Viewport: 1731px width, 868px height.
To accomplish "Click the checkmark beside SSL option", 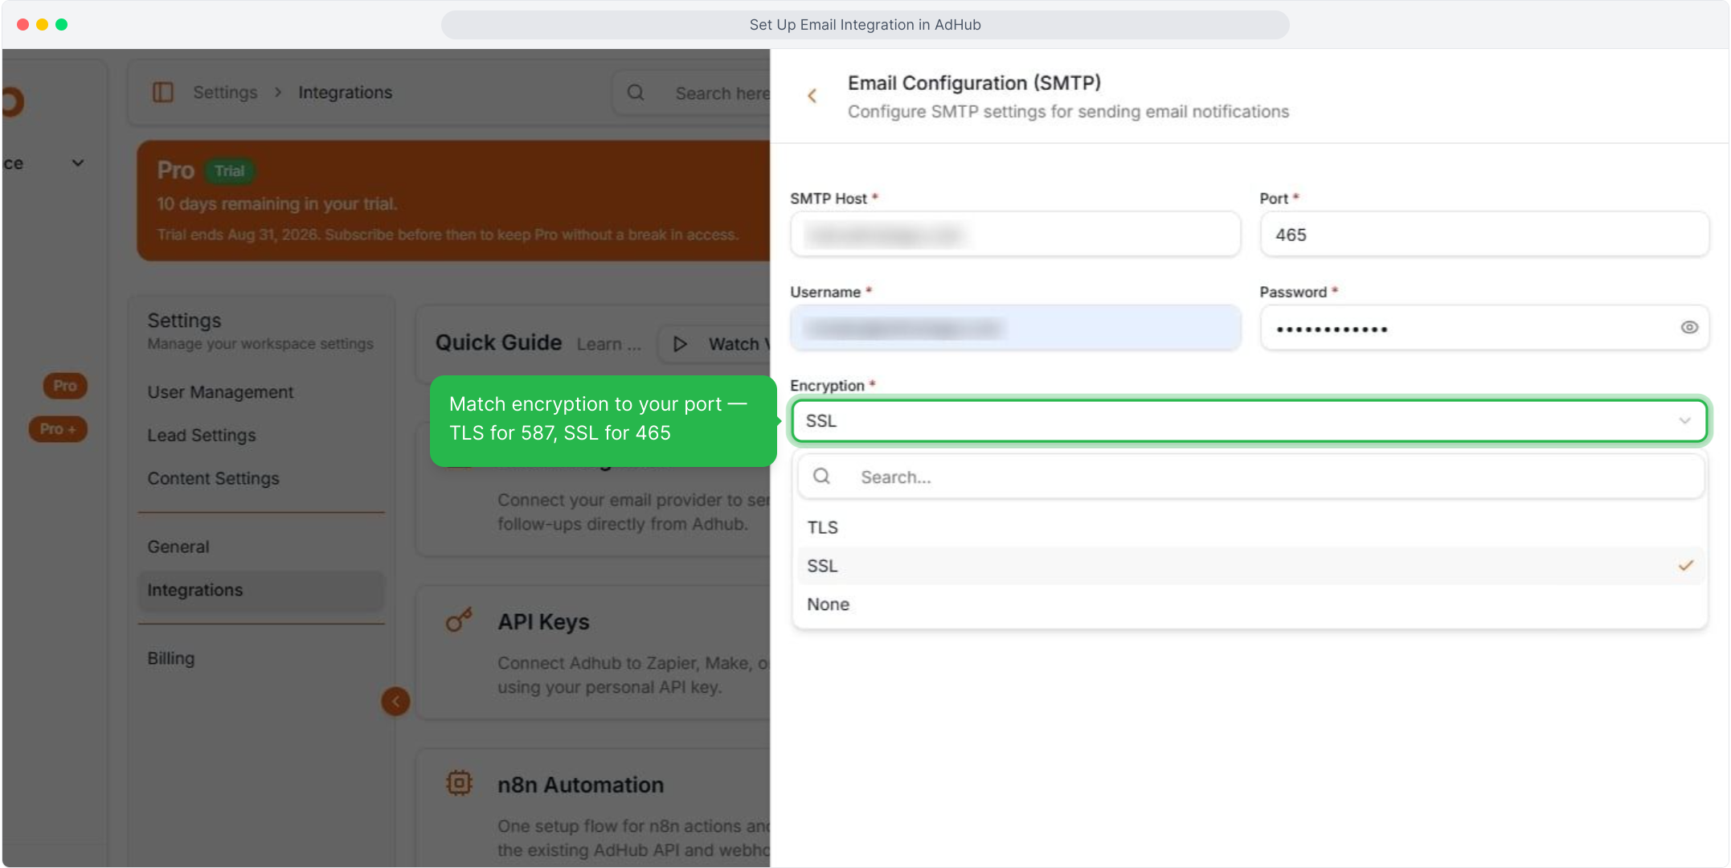I will click(1685, 566).
